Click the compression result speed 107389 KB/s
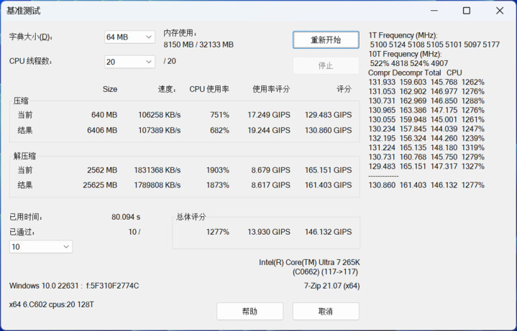The width and height of the screenshot is (517, 331). click(x=159, y=131)
